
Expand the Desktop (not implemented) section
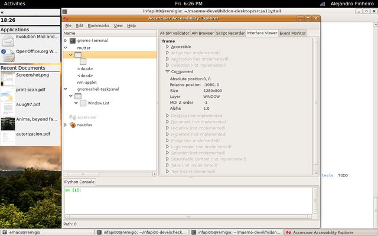tap(168, 116)
